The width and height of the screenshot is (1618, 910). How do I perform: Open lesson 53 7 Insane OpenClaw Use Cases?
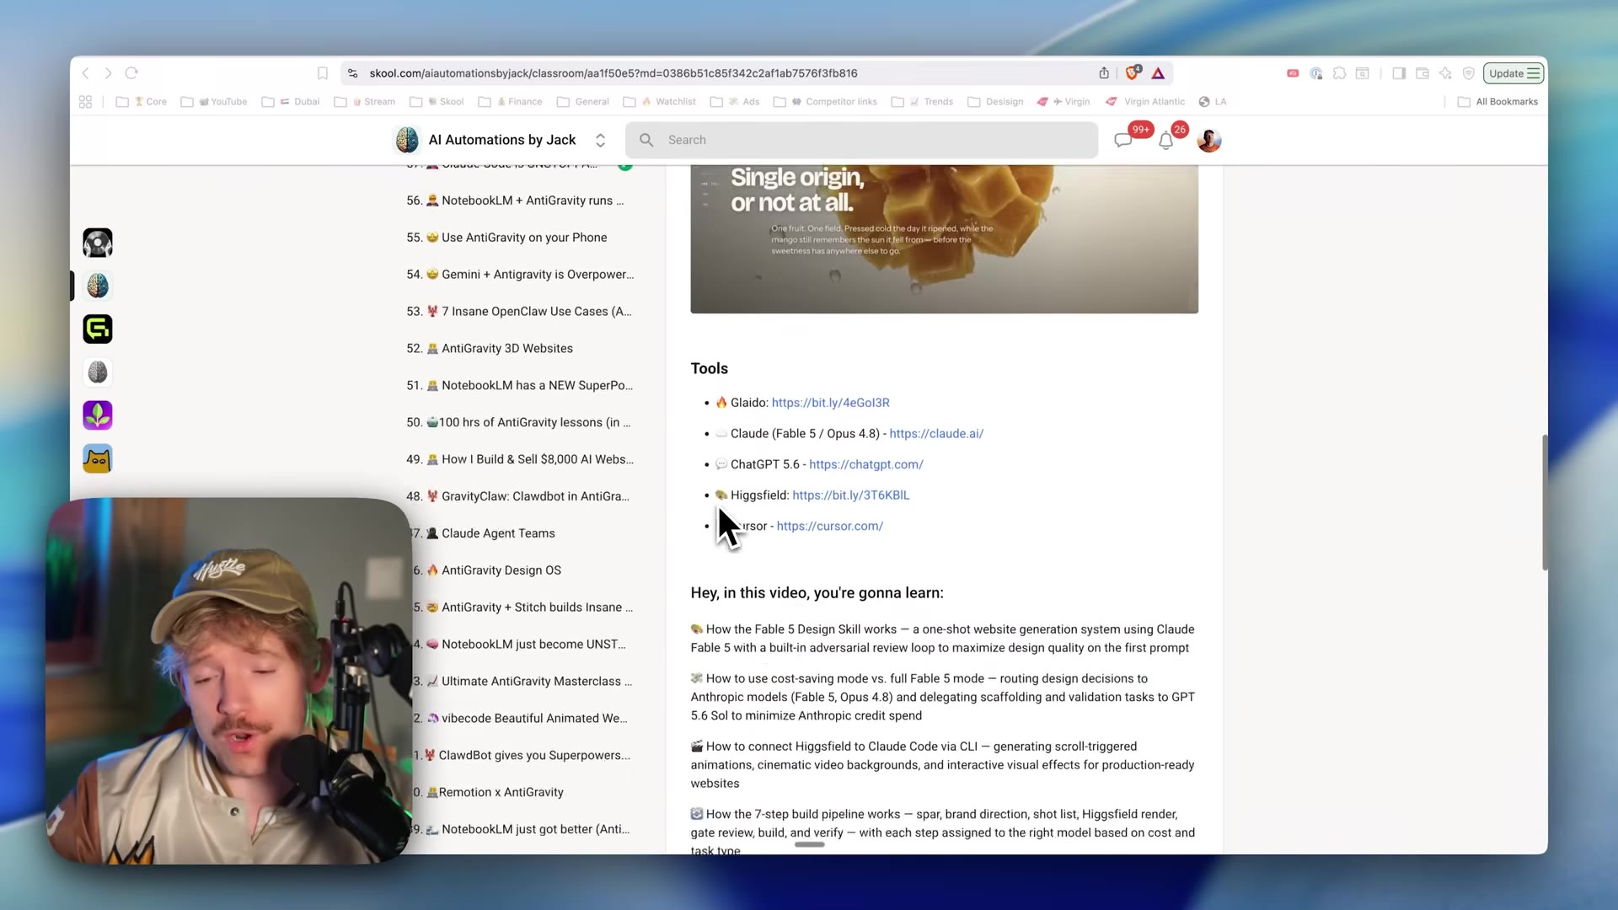point(519,312)
